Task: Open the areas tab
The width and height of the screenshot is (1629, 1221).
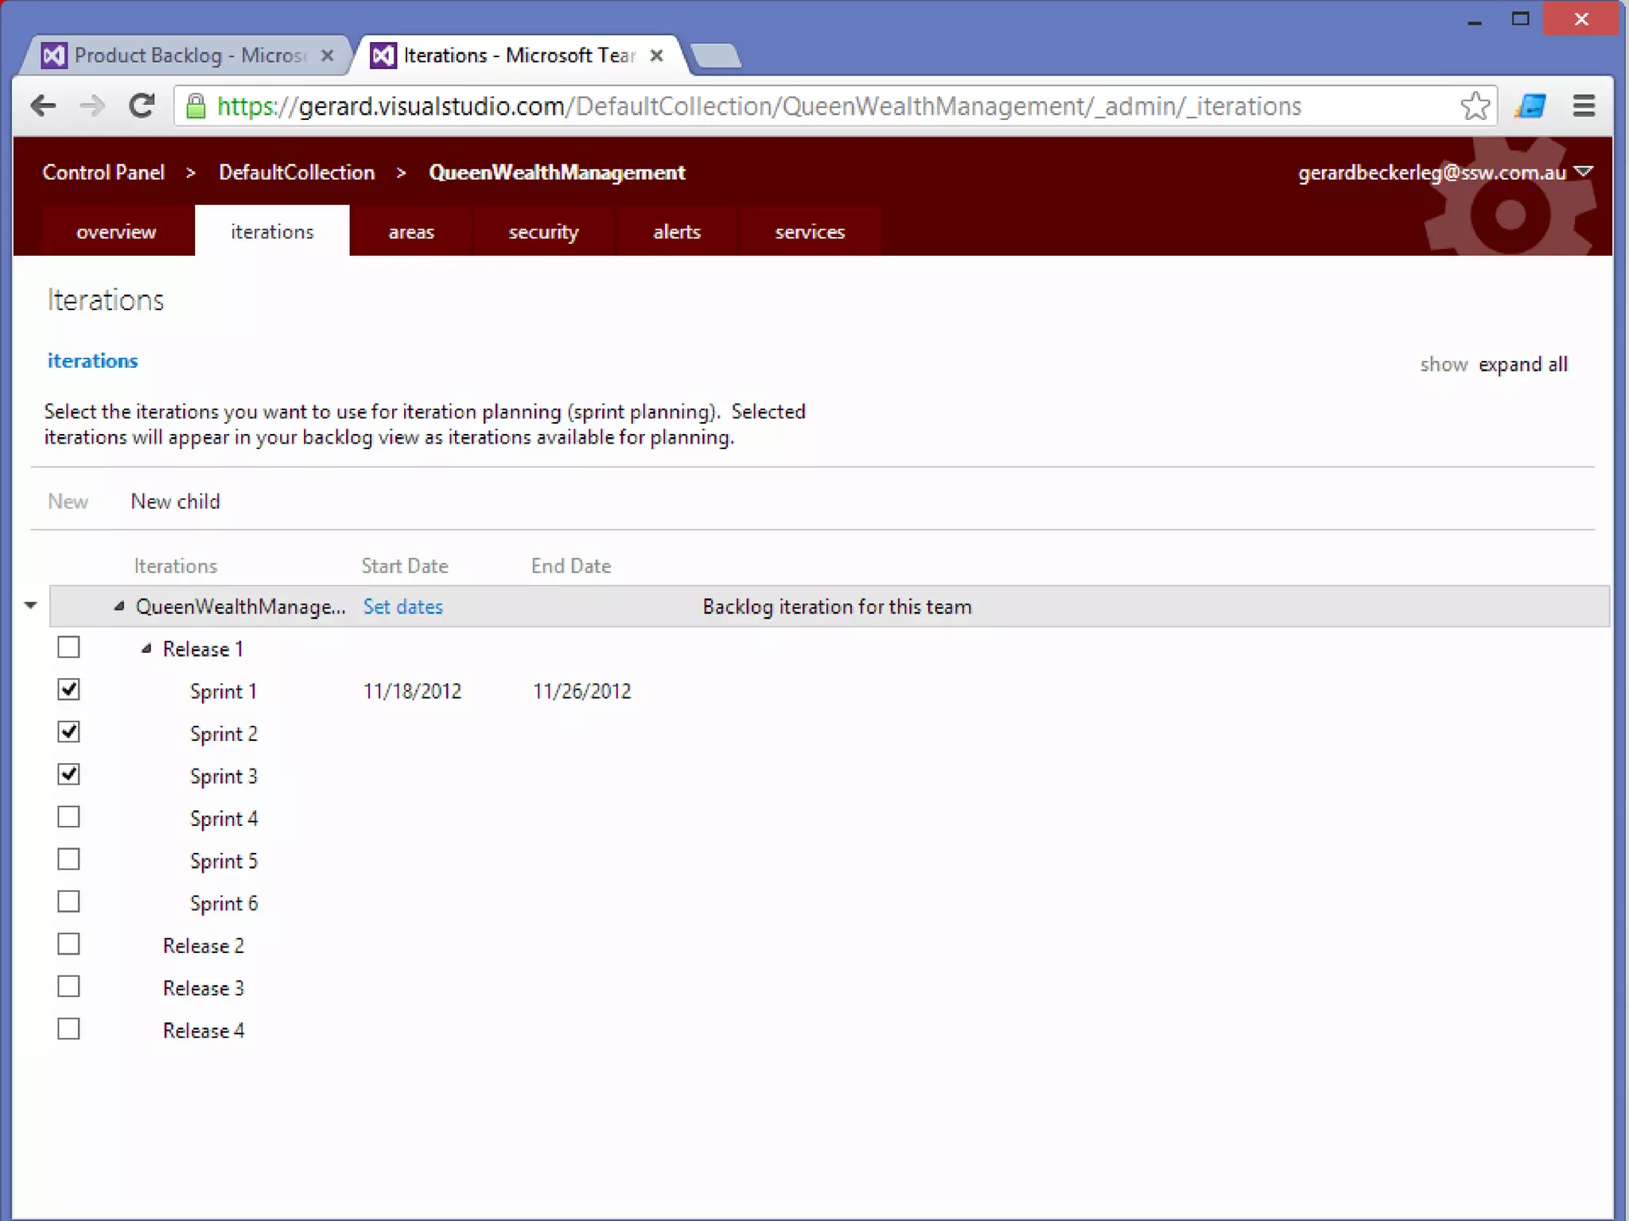Action: tap(410, 231)
